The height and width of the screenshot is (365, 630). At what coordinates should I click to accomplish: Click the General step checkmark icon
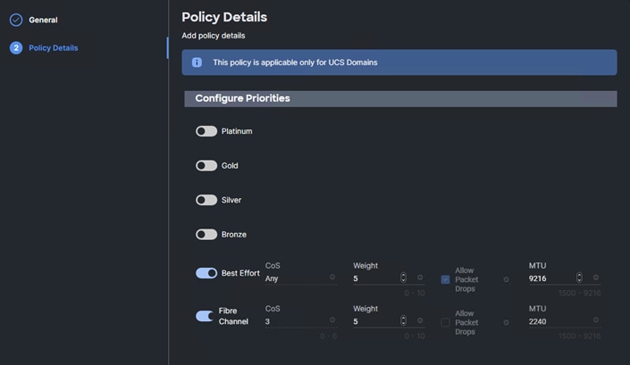click(16, 20)
